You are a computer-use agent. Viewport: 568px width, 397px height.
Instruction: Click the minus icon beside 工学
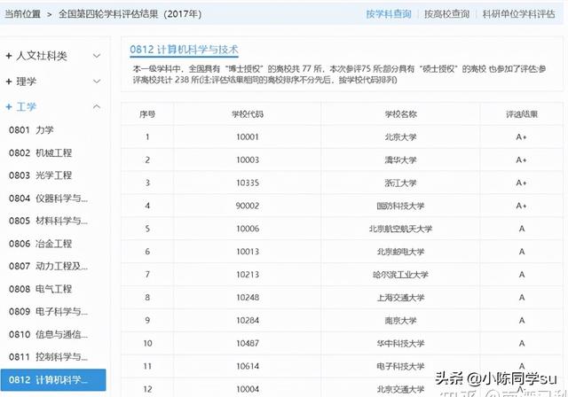[9, 106]
